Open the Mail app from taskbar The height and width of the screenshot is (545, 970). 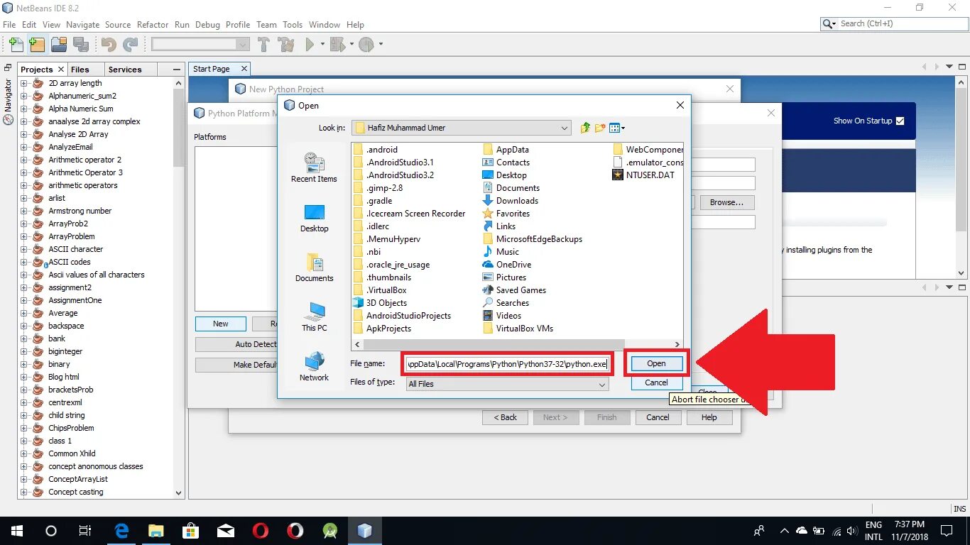coord(226,530)
